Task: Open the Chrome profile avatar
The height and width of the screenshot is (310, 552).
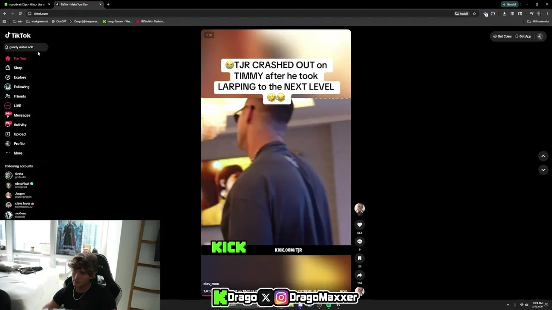Action: tap(539, 13)
